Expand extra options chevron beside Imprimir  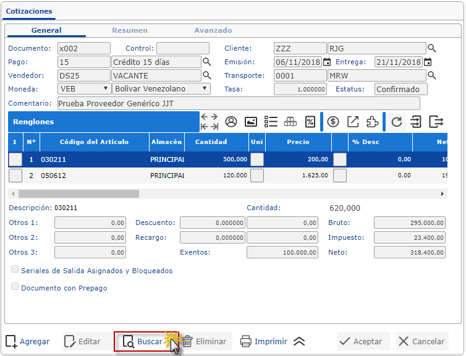(x=299, y=341)
